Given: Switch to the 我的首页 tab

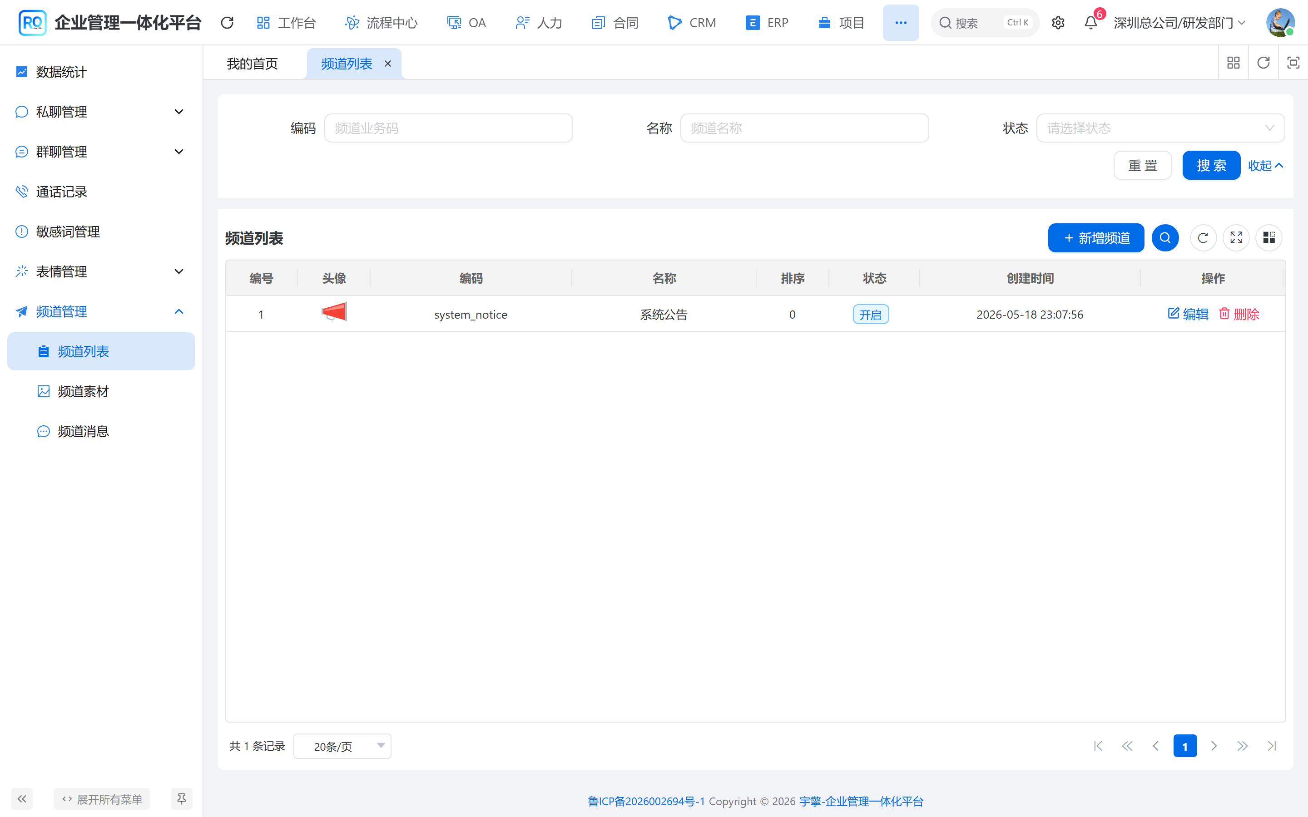Looking at the screenshot, I should (x=253, y=64).
